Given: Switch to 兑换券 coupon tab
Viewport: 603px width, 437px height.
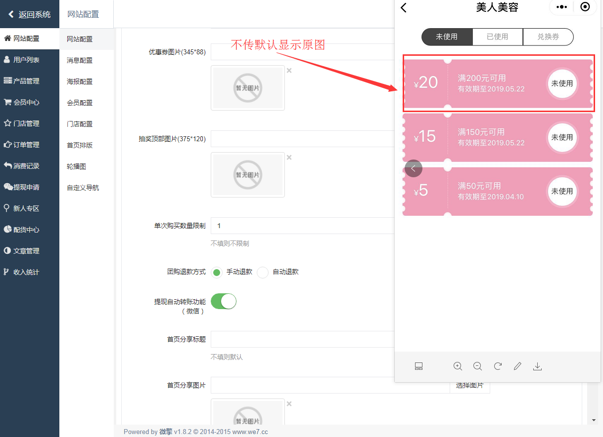Looking at the screenshot, I should pyautogui.click(x=548, y=37).
